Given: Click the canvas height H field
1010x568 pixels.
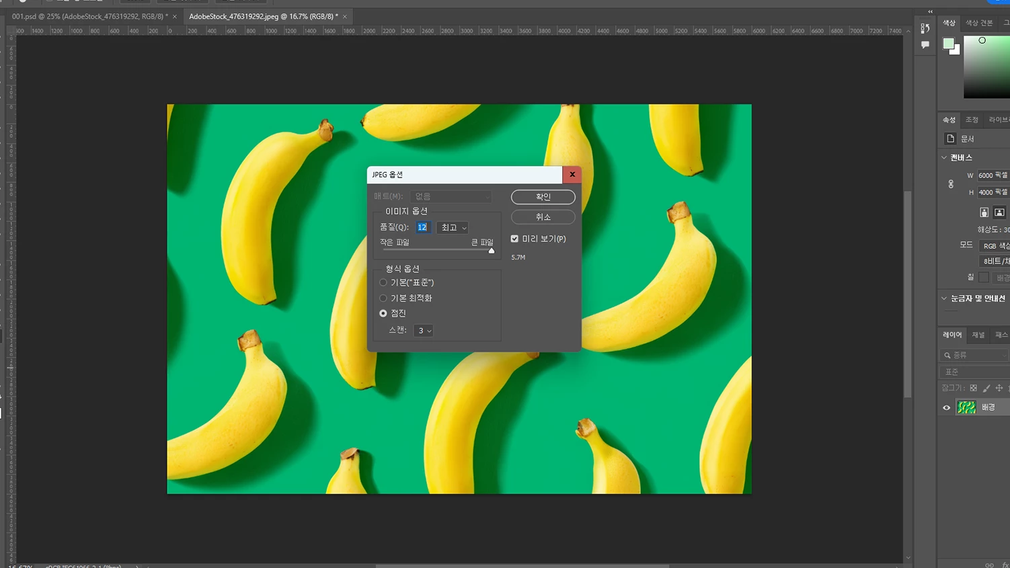Looking at the screenshot, I should pos(993,192).
